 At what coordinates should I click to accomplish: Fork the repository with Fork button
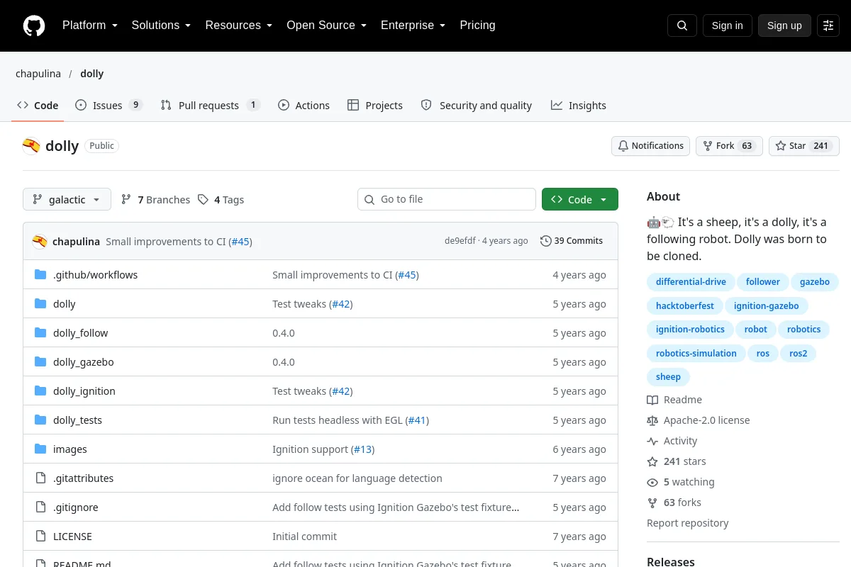(729, 146)
